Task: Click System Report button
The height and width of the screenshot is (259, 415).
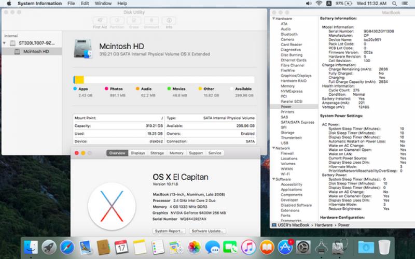Action: click(169, 231)
